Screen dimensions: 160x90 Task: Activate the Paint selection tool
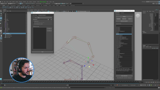tap(1, 16)
